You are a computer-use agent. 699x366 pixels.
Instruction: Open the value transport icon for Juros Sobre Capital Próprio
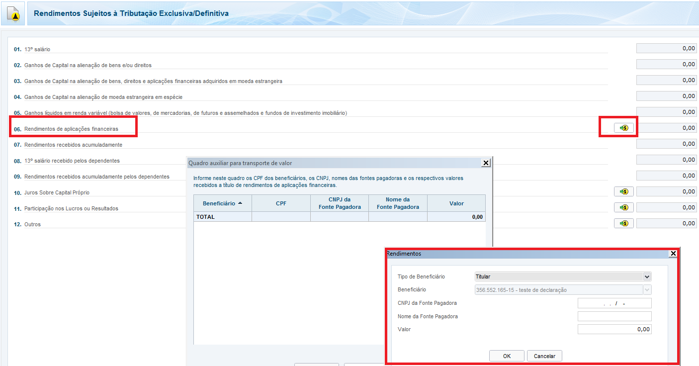click(x=624, y=191)
